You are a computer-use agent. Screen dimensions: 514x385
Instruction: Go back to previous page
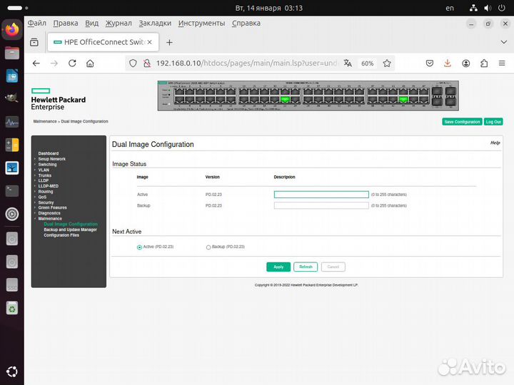coord(36,63)
